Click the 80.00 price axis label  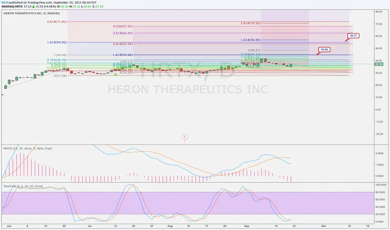click(379, 12)
